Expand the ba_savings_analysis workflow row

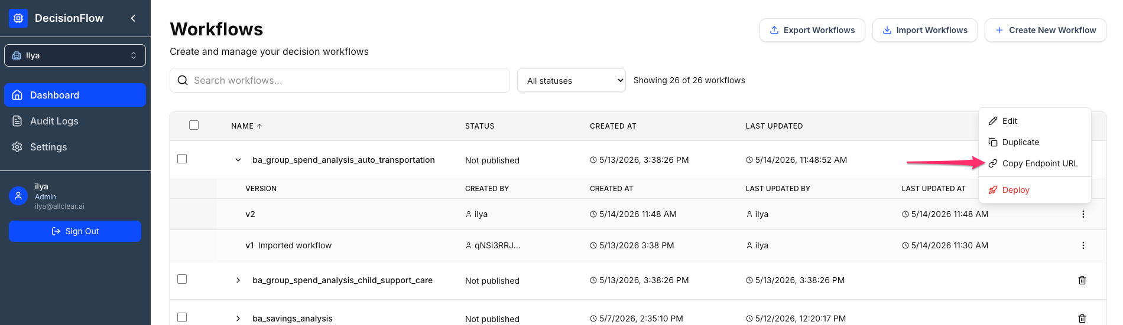pyautogui.click(x=238, y=319)
